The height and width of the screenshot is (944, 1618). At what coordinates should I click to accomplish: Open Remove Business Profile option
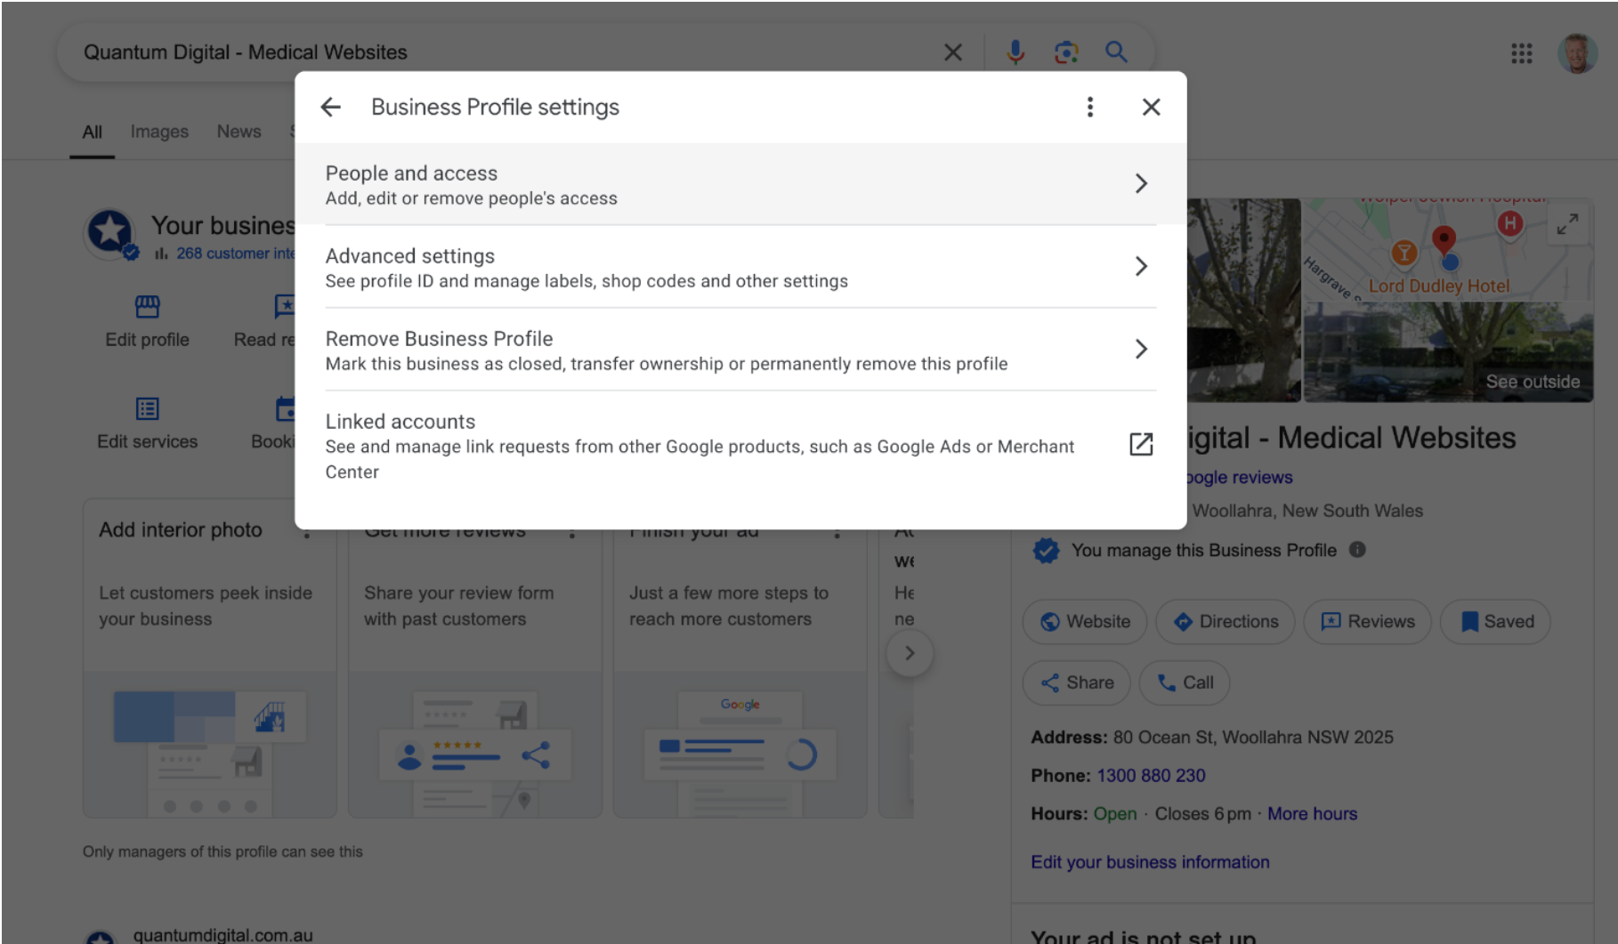(x=740, y=350)
